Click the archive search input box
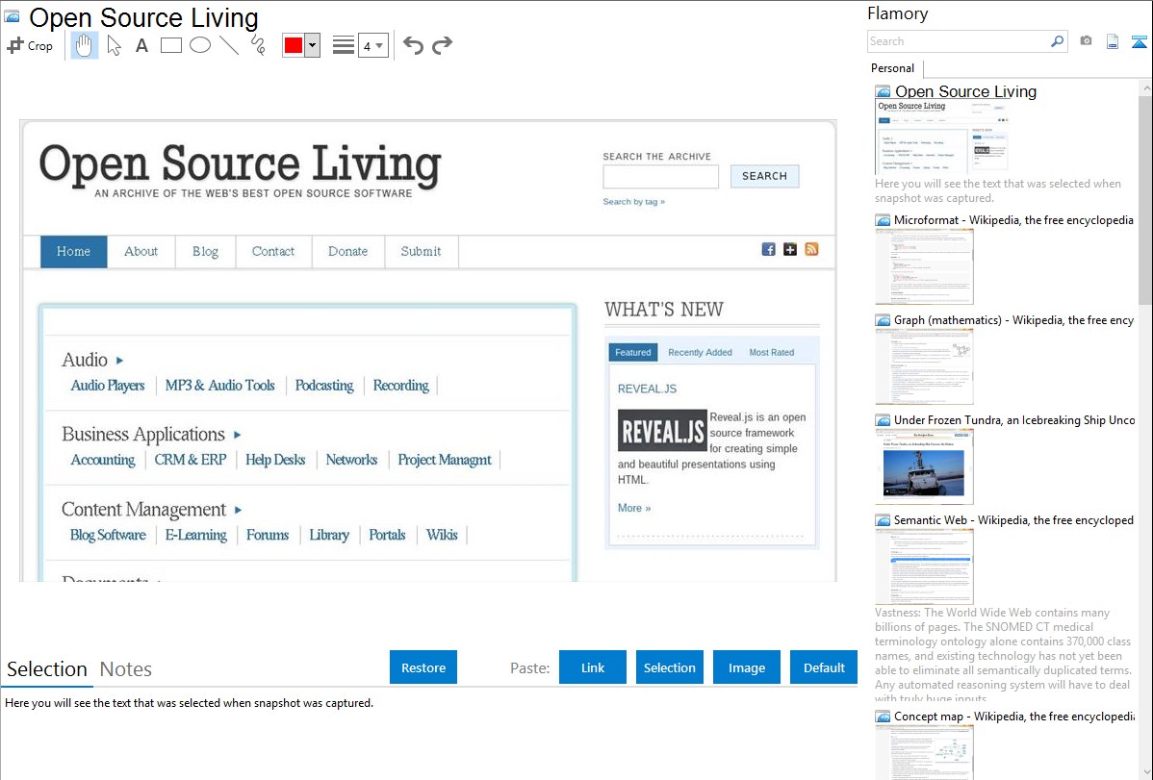Image resolution: width=1153 pixels, height=780 pixels. (660, 176)
